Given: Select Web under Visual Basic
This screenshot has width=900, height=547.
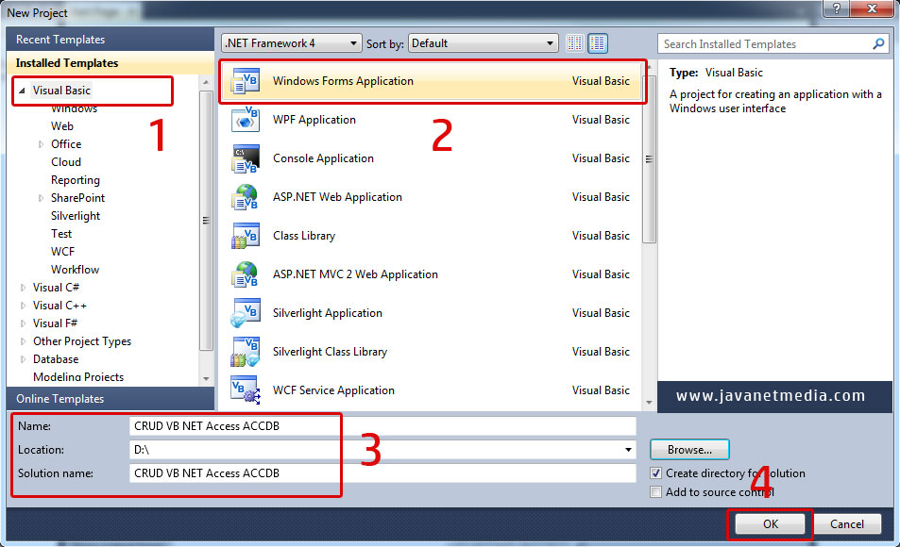Looking at the screenshot, I should click(62, 126).
